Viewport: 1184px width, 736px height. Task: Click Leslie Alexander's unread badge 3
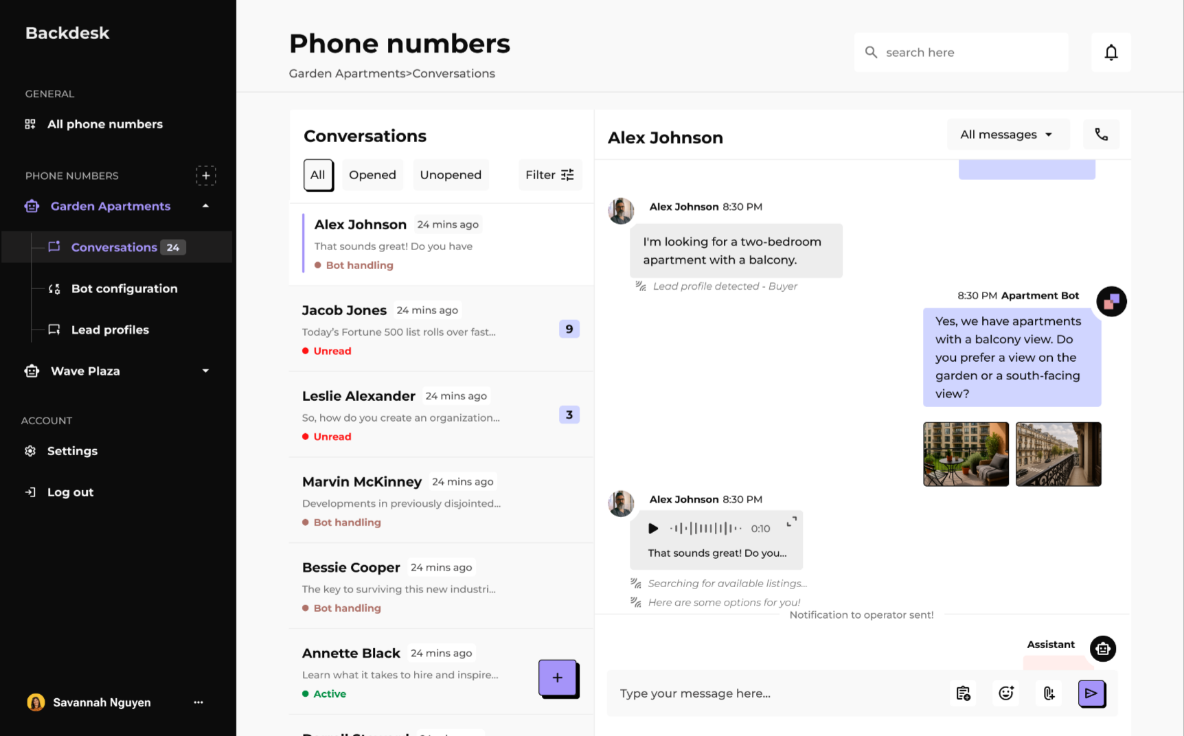(x=569, y=415)
